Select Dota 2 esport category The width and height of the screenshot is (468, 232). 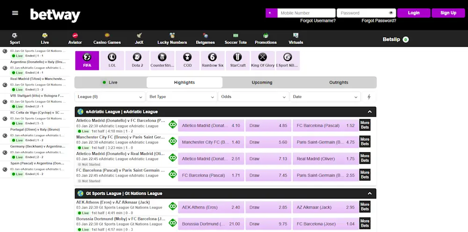(137, 61)
